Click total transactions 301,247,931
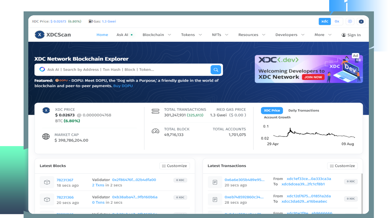The height and width of the screenshot is (218, 389). point(175,115)
